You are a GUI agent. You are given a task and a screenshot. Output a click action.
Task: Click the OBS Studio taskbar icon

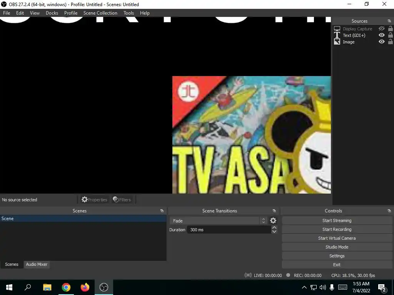click(104, 287)
